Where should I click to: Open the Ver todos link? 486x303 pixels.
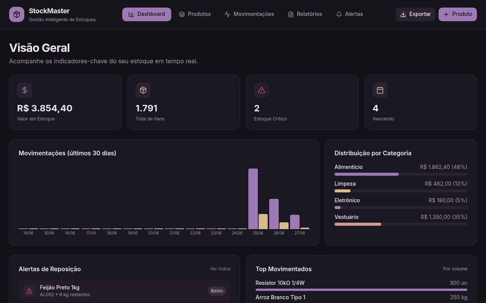(x=220, y=269)
